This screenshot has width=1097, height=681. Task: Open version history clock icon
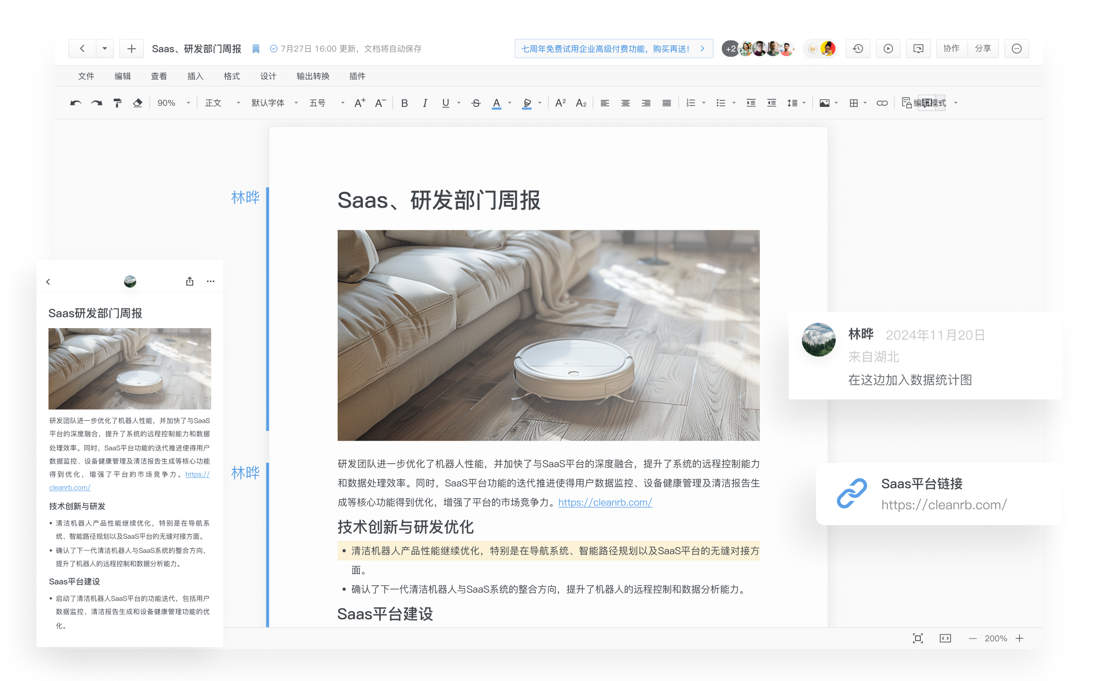point(858,49)
